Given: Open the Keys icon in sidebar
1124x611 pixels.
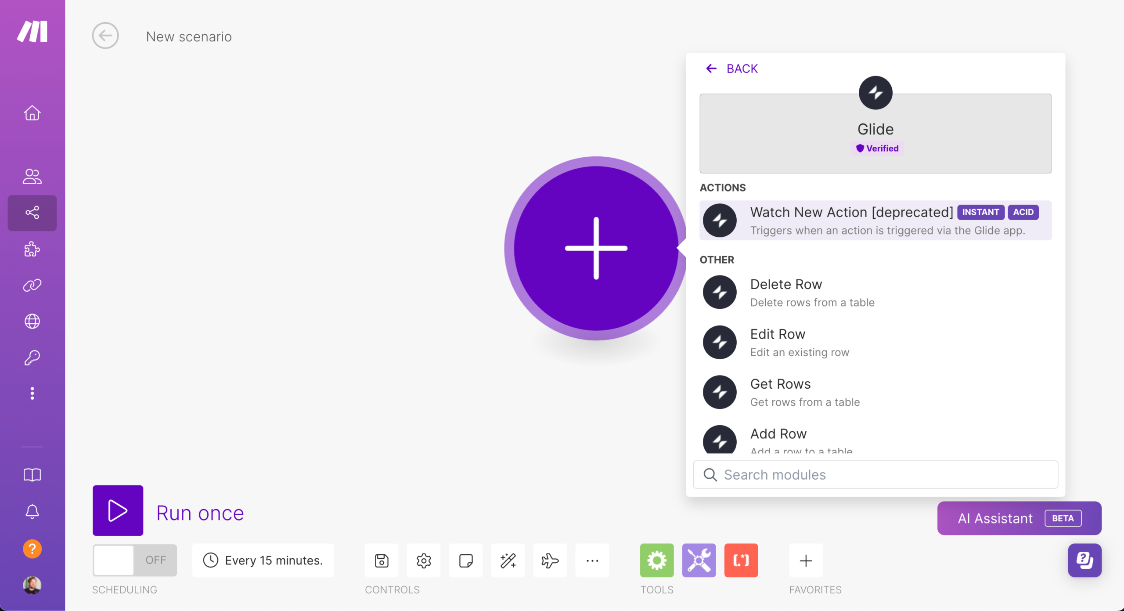Looking at the screenshot, I should click(x=32, y=358).
